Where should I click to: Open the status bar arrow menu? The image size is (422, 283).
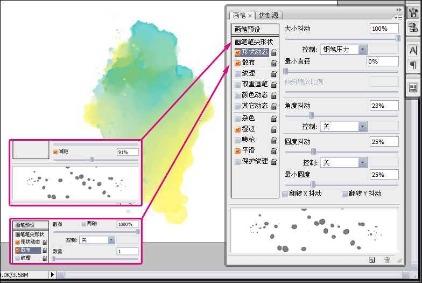point(52,275)
